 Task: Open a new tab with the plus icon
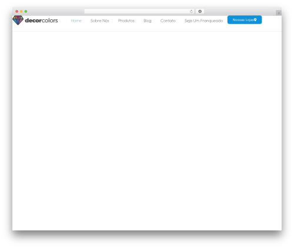coord(279,13)
